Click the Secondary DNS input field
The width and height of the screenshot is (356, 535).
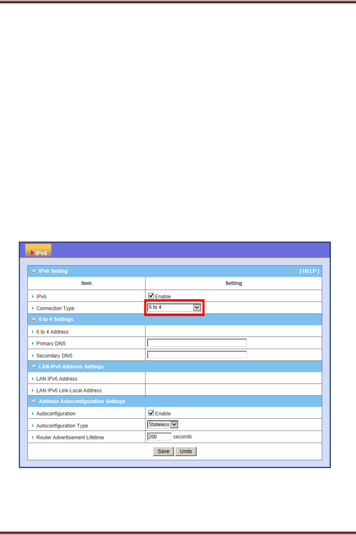[197, 355]
